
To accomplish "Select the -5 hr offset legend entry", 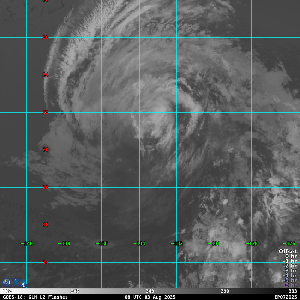I will click(290, 280).
